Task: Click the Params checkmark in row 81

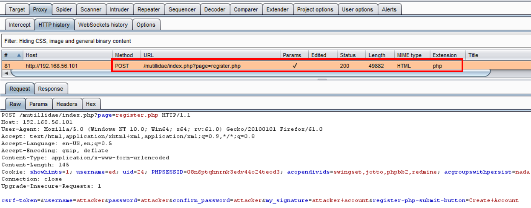Action: [294, 66]
